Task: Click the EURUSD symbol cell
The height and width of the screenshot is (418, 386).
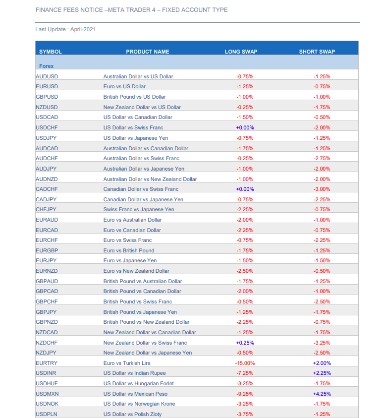Action: coord(47,86)
